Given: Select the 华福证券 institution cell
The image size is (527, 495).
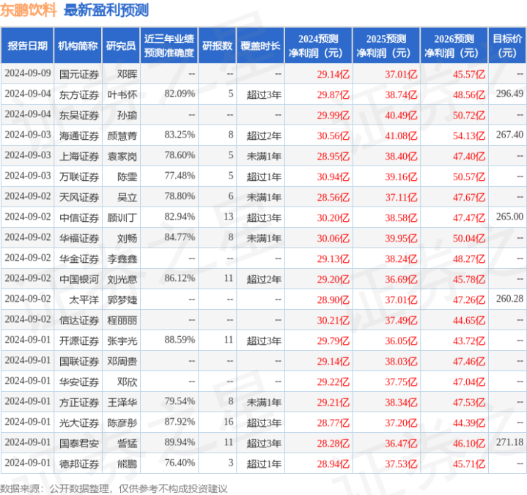Looking at the screenshot, I should coord(79,238).
